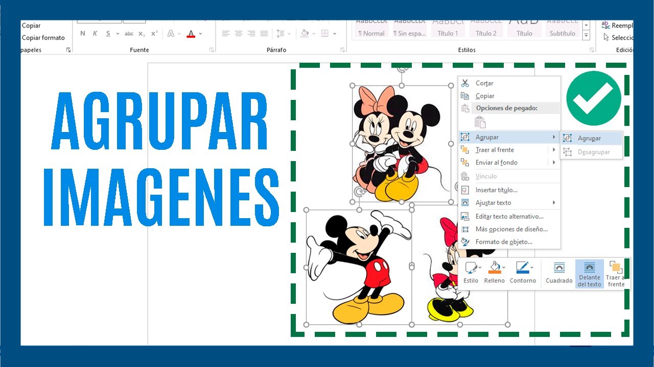Apply the Título 2 style

[486, 30]
